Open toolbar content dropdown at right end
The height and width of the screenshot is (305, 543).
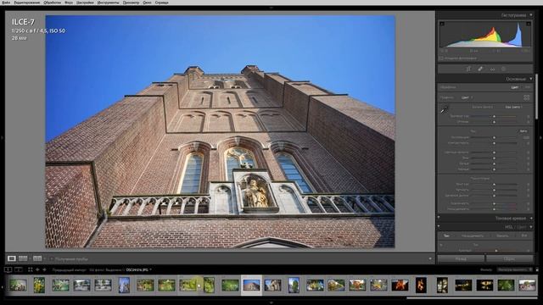[x=430, y=258]
